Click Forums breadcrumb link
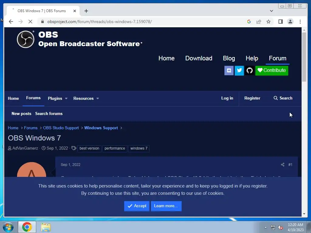The height and width of the screenshot is (233, 311). pos(31,128)
